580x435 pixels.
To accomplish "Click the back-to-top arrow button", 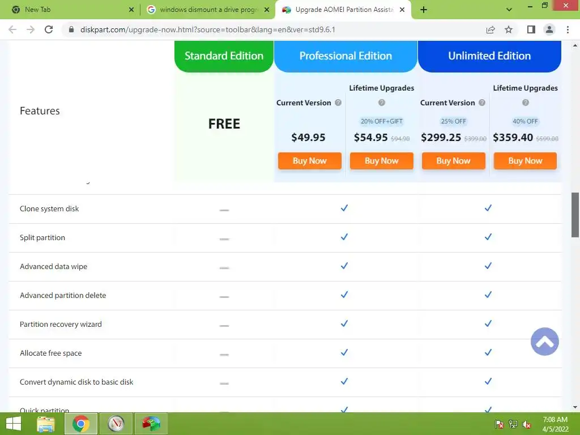I will tap(544, 342).
